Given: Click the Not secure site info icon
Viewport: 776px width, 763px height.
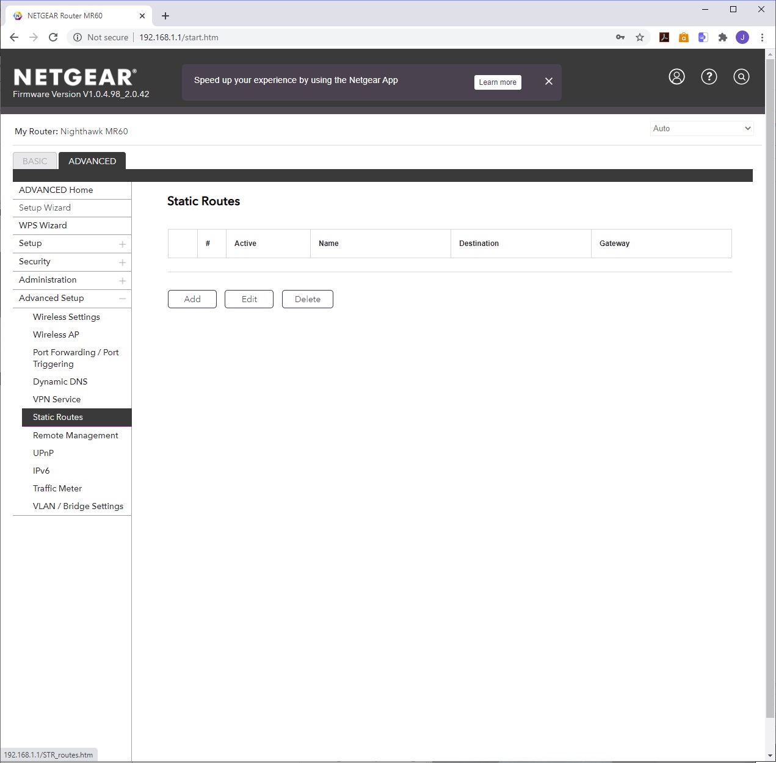Looking at the screenshot, I should tap(78, 37).
